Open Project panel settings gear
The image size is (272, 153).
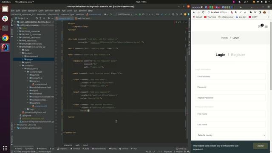pyautogui.click(x=49, y=18)
